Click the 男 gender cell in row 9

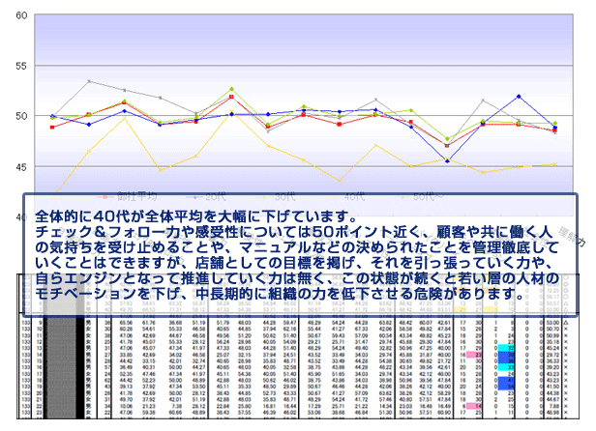(88, 323)
